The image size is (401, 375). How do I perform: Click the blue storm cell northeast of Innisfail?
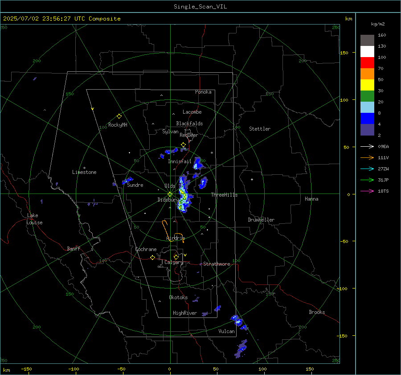click(198, 163)
